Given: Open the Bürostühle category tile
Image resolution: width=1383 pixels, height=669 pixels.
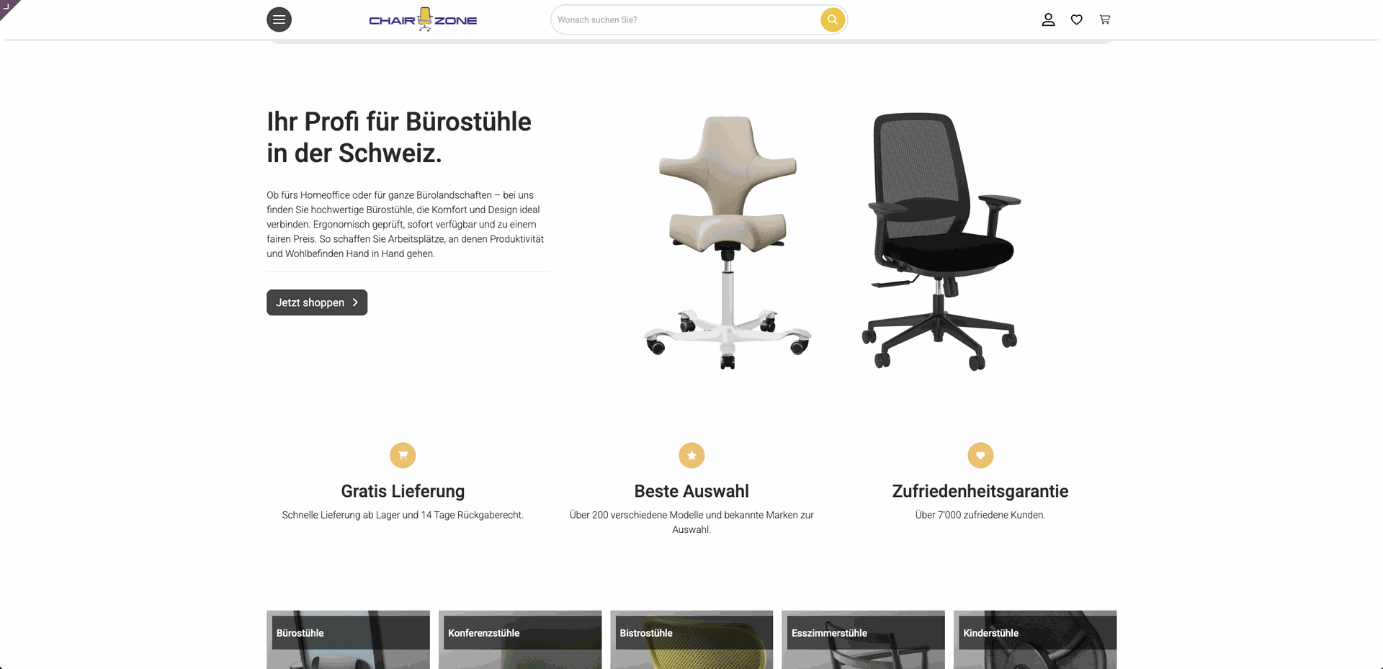Looking at the screenshot, I should (348, 639).
